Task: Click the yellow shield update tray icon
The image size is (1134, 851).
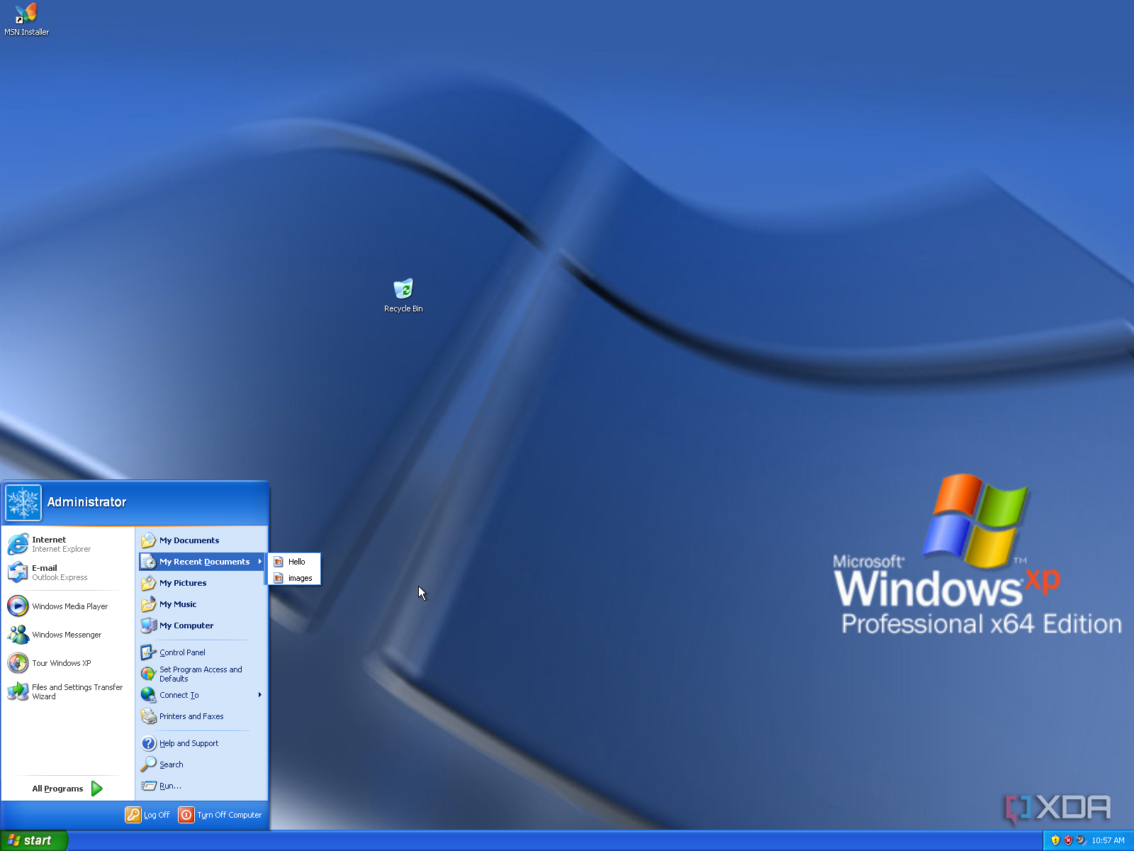Action: (x=1055, y=840)
